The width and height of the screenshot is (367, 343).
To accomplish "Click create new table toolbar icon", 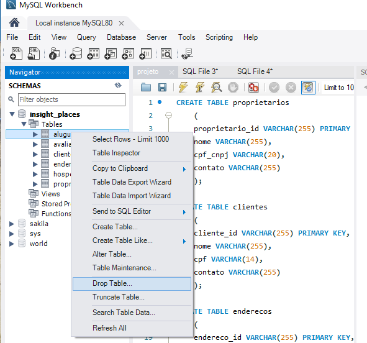I will coord(93,53).
